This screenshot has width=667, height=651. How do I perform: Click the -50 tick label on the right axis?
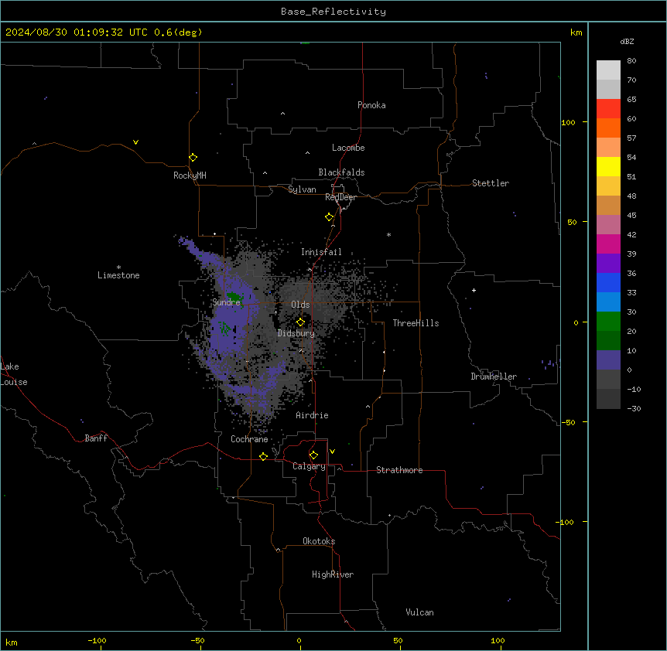click(x=568, y=422)
